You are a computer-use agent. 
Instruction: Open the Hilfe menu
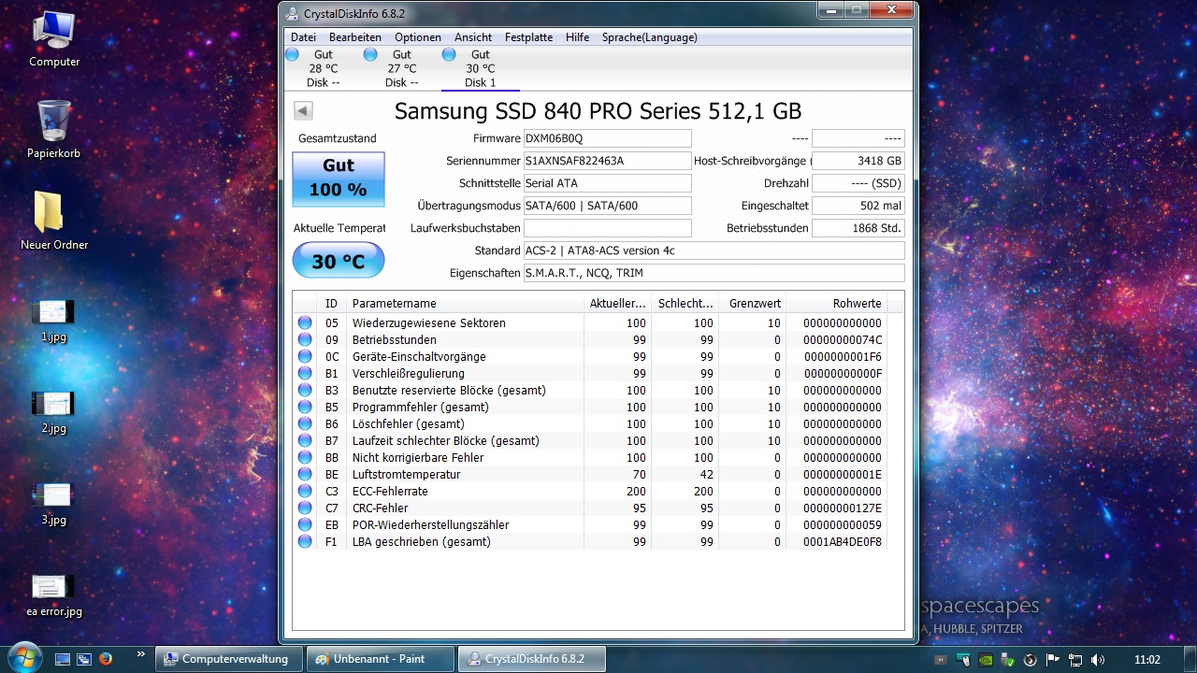click(x=578, y=37)
